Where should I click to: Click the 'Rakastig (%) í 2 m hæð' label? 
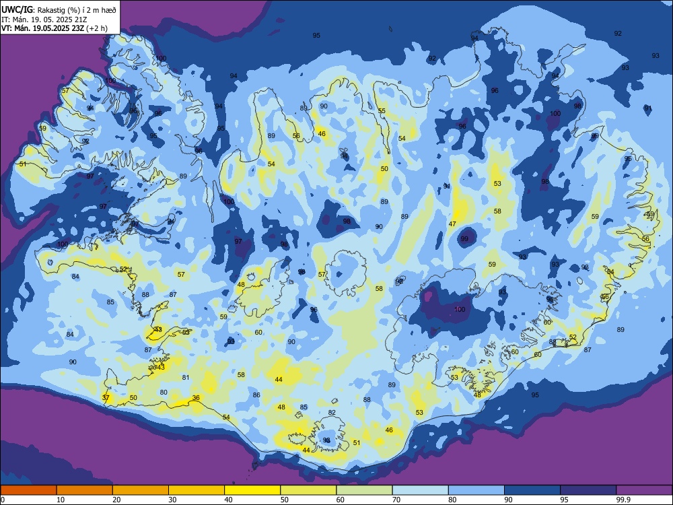coord(77,10)
